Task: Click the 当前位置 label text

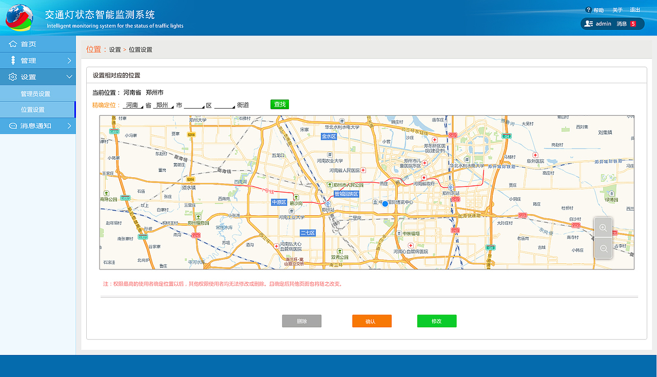Action: [106, 93]
